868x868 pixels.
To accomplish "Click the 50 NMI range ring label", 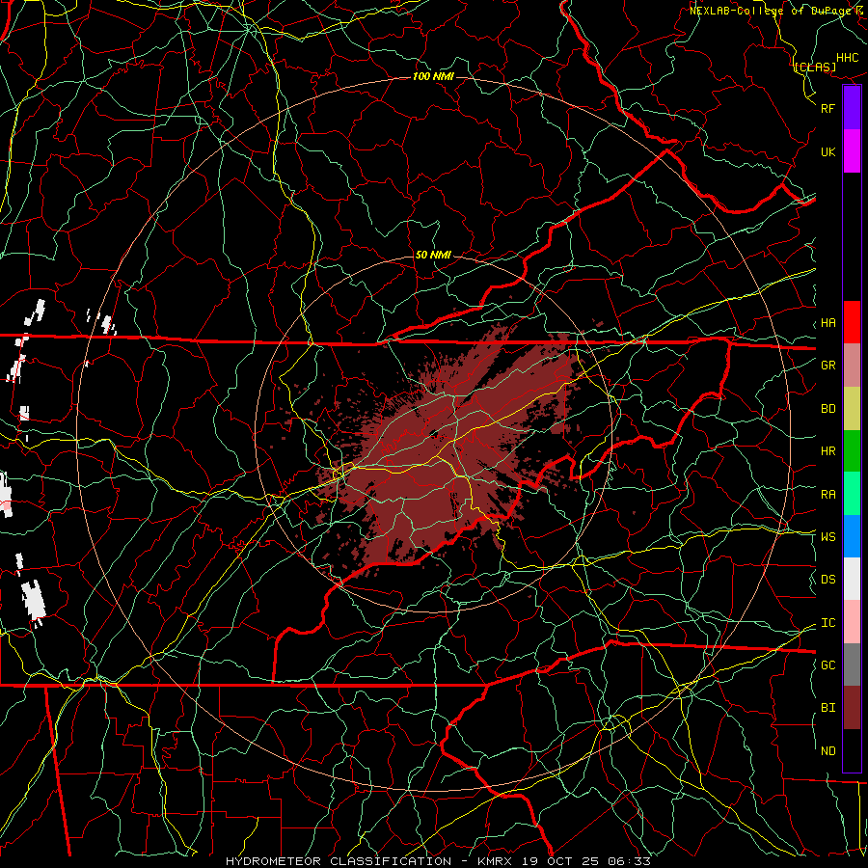I will point(433,256).
